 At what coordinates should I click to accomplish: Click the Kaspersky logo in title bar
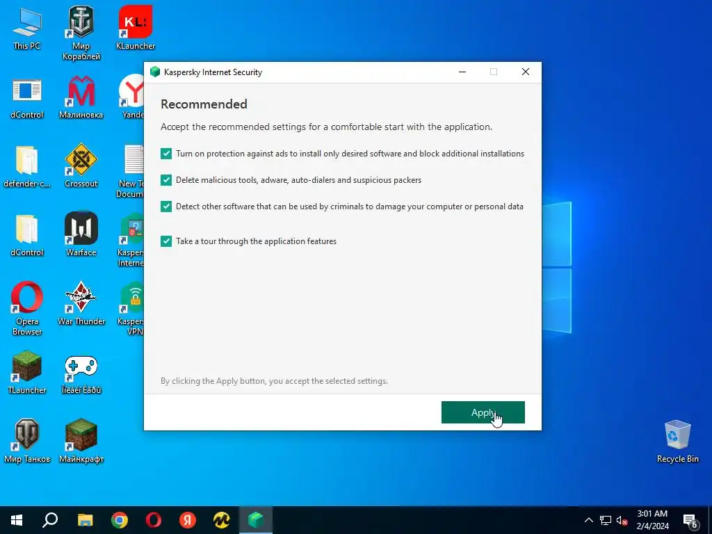click(x=155, y=72)
